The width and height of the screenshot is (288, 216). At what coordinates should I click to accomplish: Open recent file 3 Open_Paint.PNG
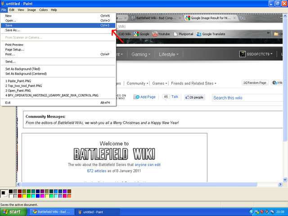[x=58, y=90]
